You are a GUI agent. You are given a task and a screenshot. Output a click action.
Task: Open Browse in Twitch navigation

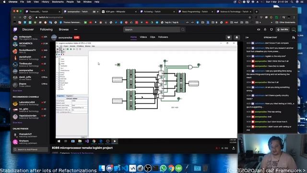(64, 29)
